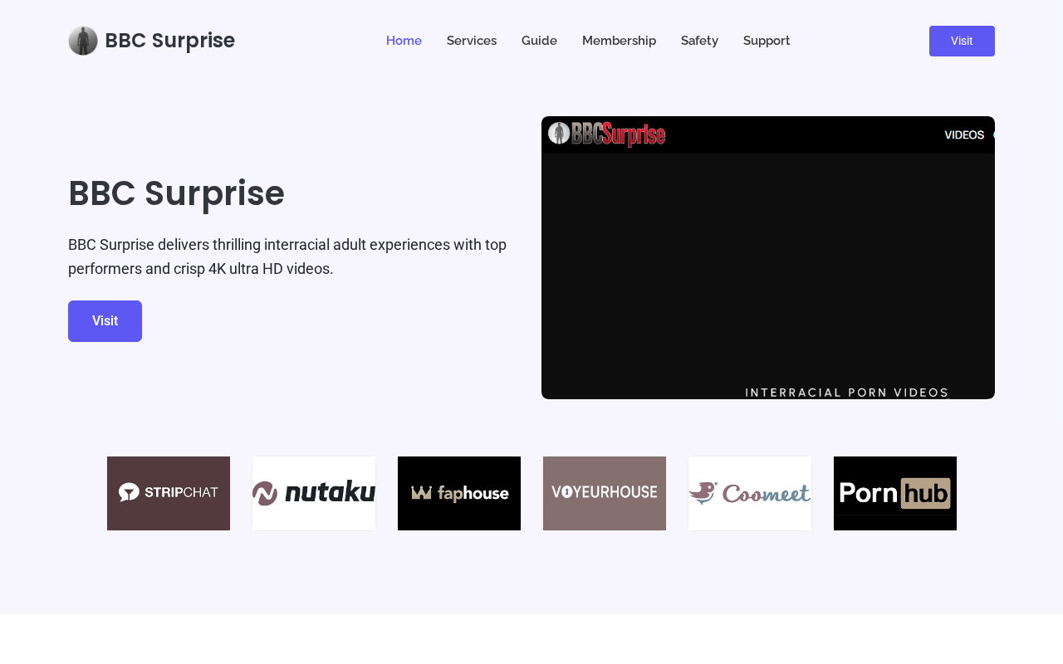The width and height of the screenshot is (1063, 664).
Task: Click the Visit button in the header
Action: [962, 41]
